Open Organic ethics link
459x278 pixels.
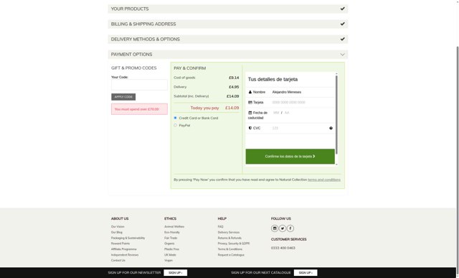[x=169, y=244]
